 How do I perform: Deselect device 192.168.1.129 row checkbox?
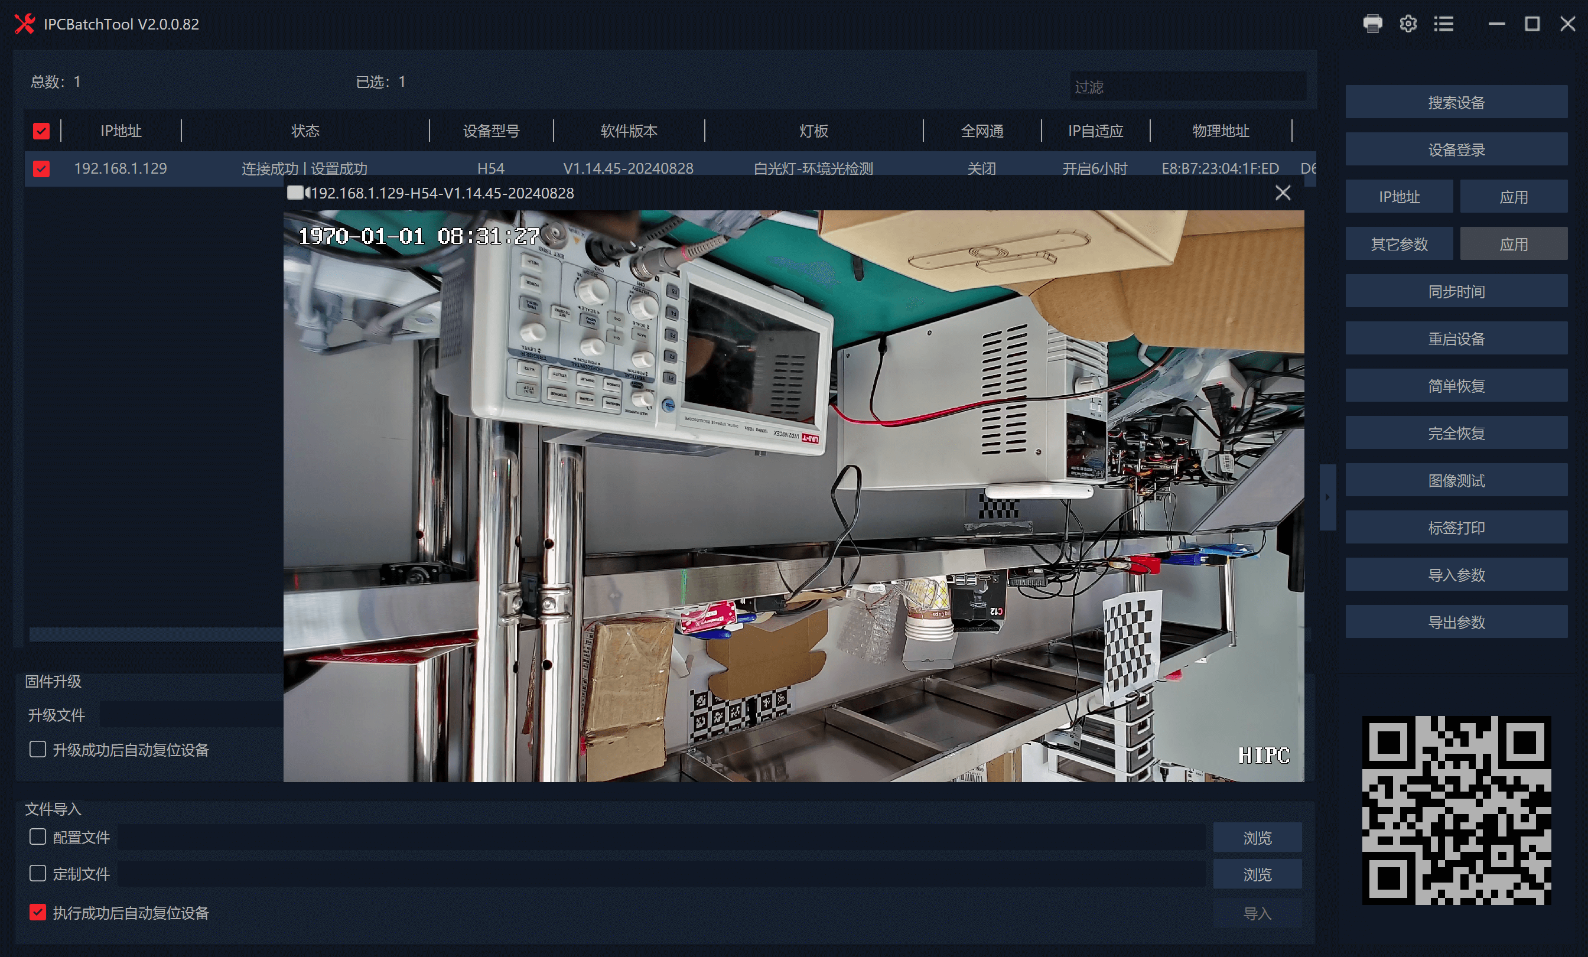coord(41,169)
